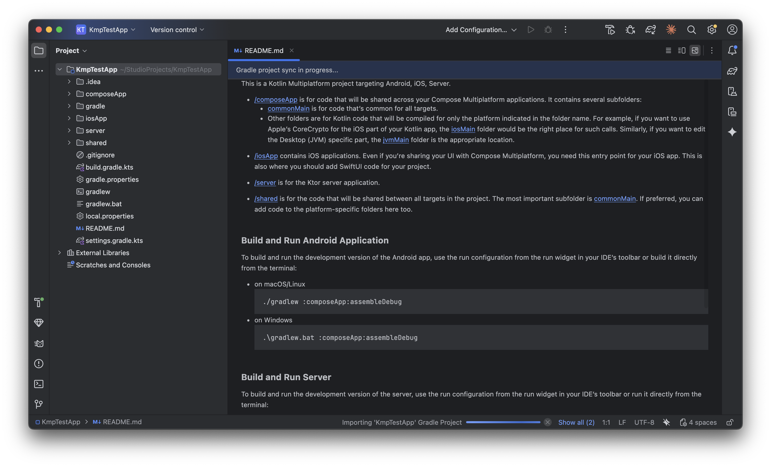Expand the External Libraries node

[59, 253]
